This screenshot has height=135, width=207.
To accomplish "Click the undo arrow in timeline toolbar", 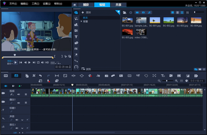I will [40, 76].
